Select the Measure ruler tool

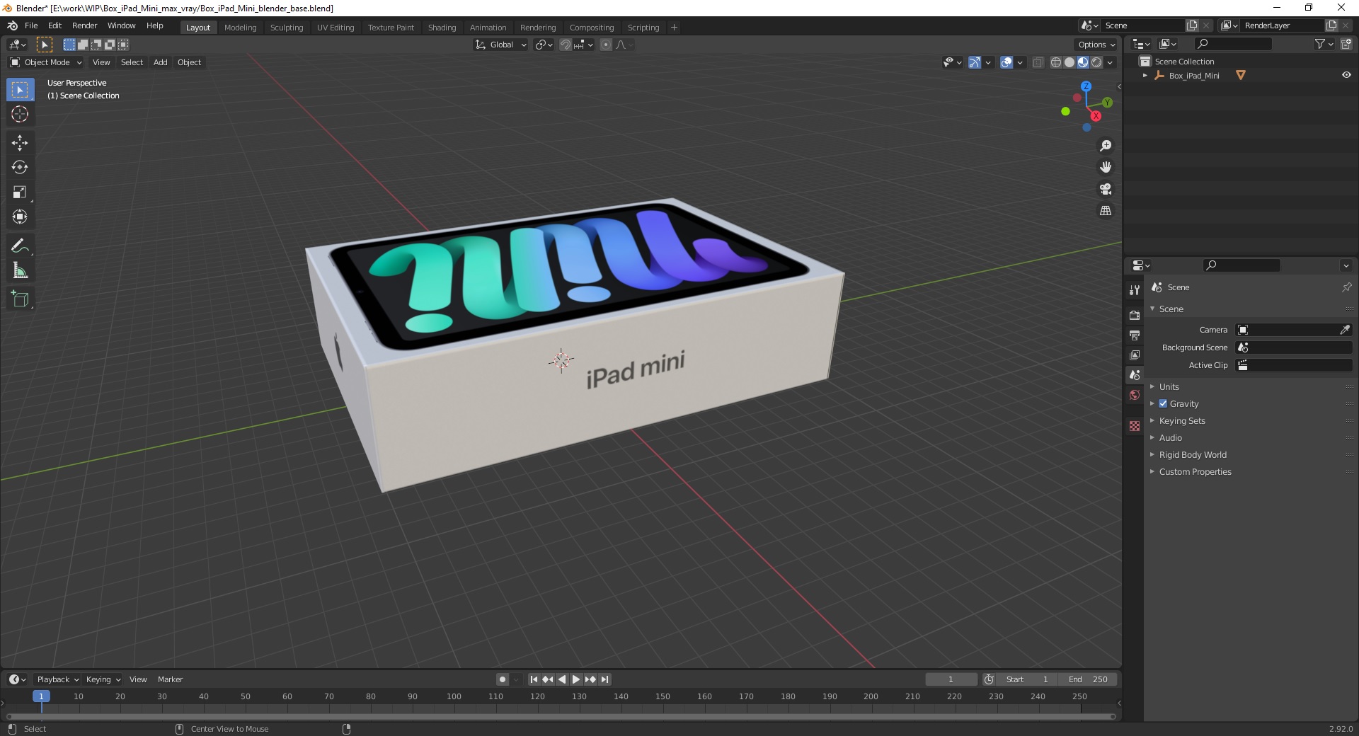click(x=20, y=271)
